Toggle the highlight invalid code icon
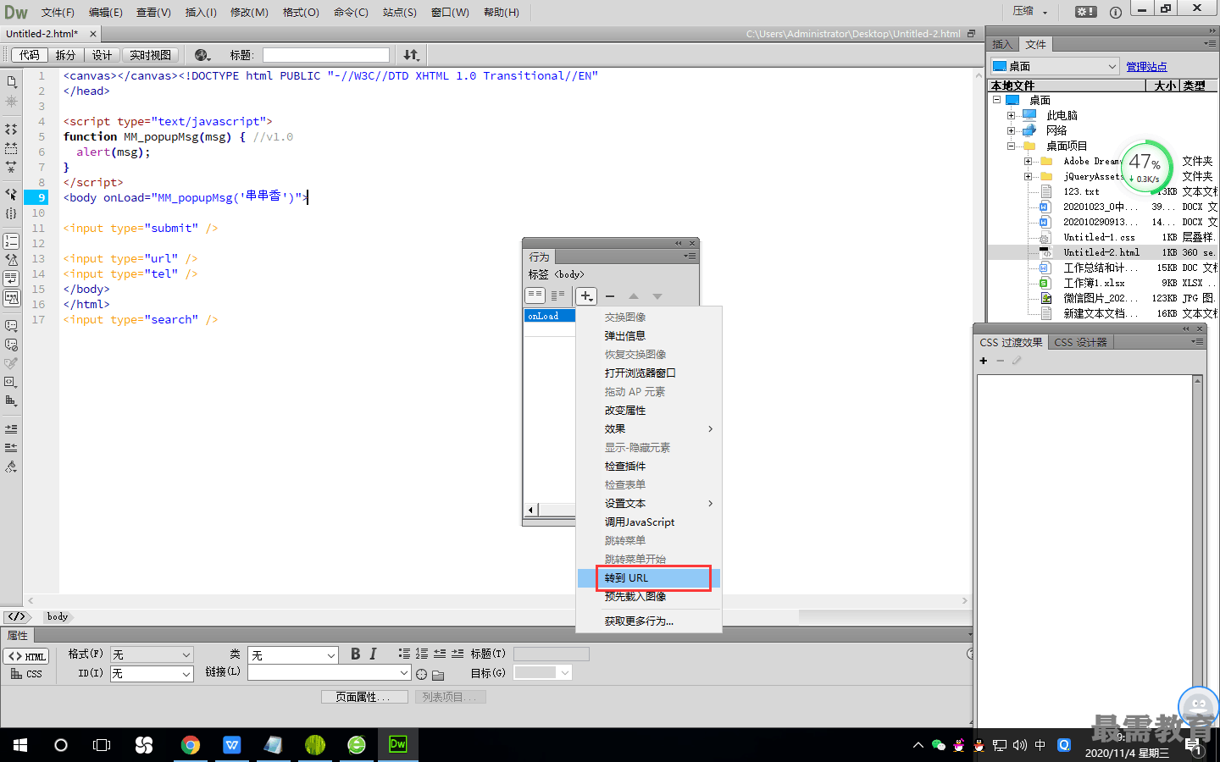This screenshot has width=1220, height=762. pyautogui.click(x=11, y=260)
